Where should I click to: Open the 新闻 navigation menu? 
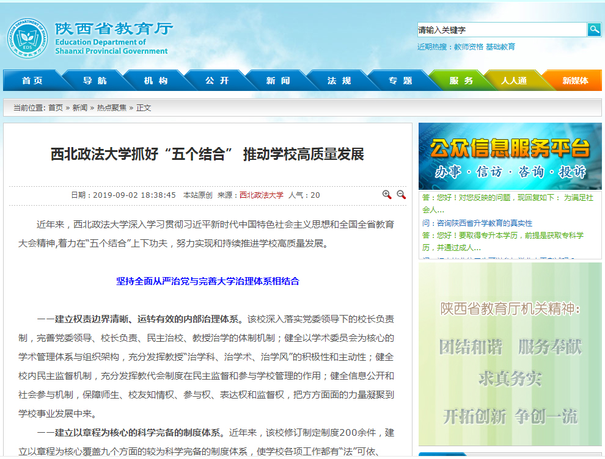278,81
